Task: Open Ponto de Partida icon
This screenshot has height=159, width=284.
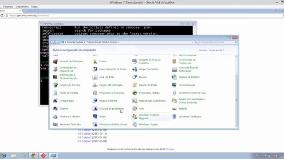Action: pyautogui.click(x=55, y=93)
